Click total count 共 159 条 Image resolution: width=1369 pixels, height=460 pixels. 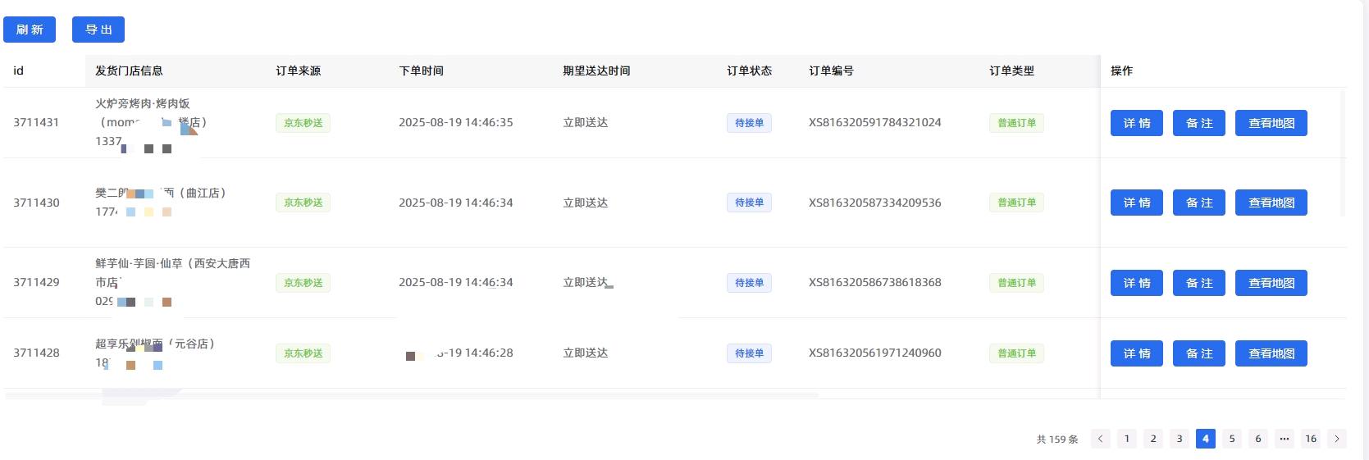click(1057, 440)
